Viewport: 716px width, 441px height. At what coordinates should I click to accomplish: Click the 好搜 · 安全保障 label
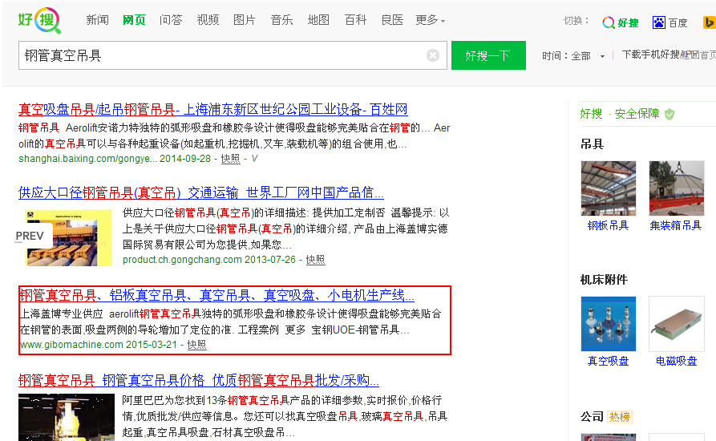620,114
